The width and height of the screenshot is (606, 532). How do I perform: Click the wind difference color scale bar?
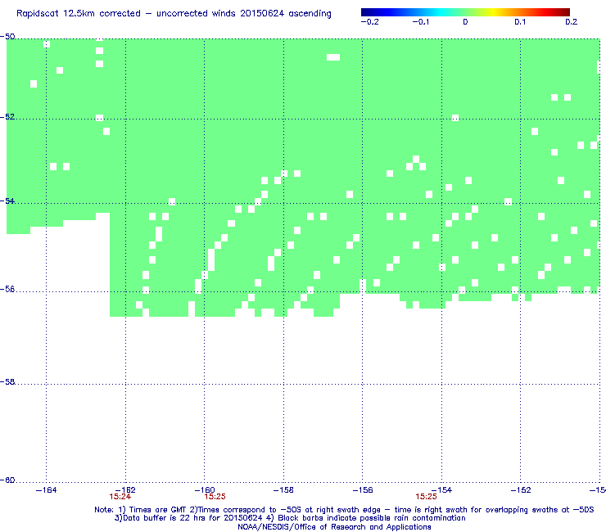[465, 12]
